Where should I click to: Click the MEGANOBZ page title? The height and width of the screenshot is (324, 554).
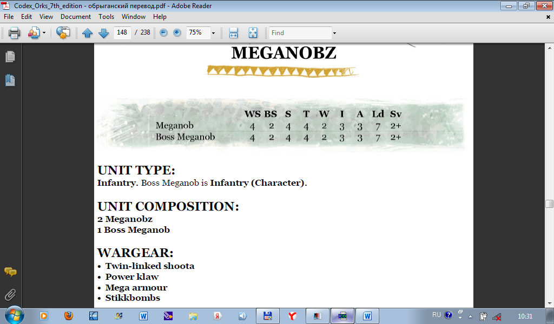point(283,53)
